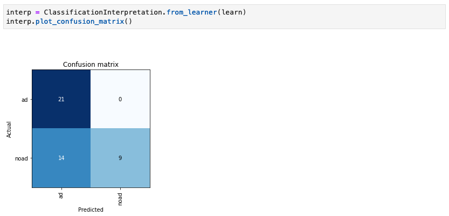Click the 'ad' column tick label

[61, 196]
